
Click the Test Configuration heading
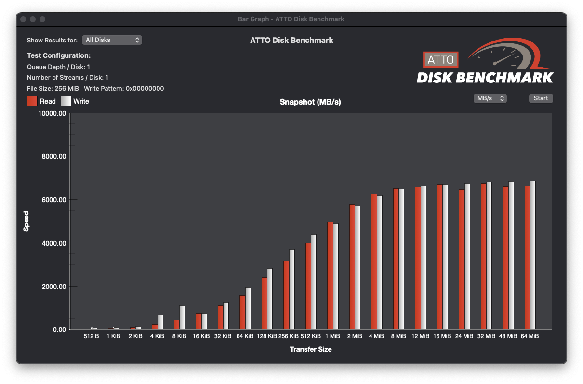pos(59,55)
